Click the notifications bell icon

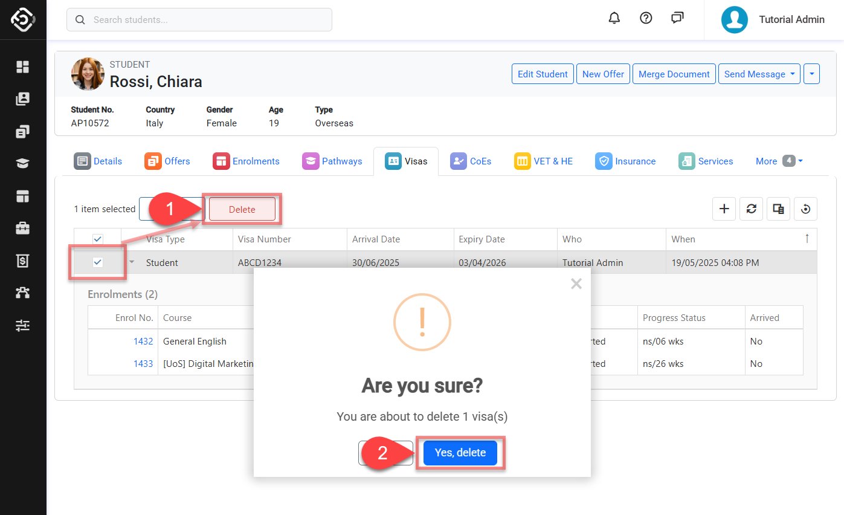614,18
